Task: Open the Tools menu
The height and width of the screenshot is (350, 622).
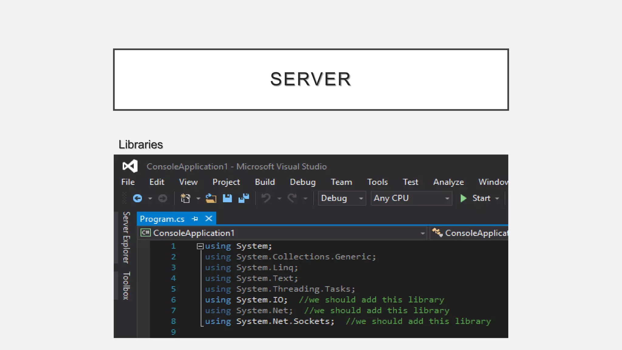Action: point(377,182)
